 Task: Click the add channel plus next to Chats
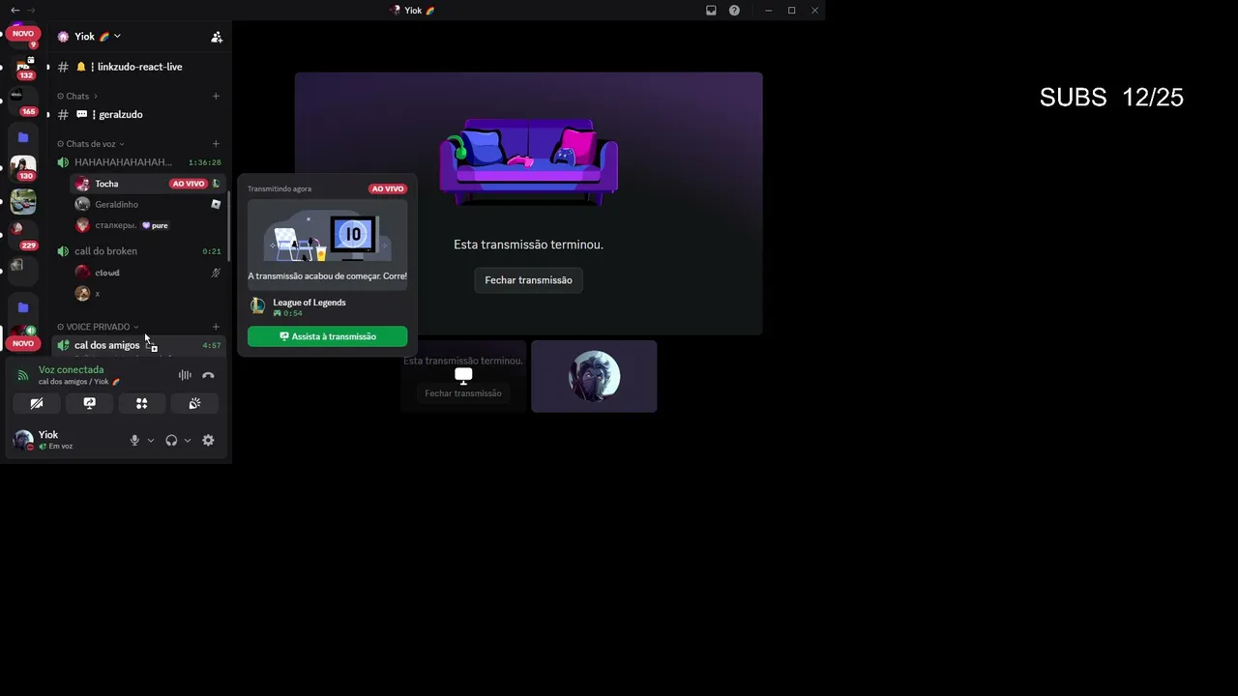(x=216, y=96)
